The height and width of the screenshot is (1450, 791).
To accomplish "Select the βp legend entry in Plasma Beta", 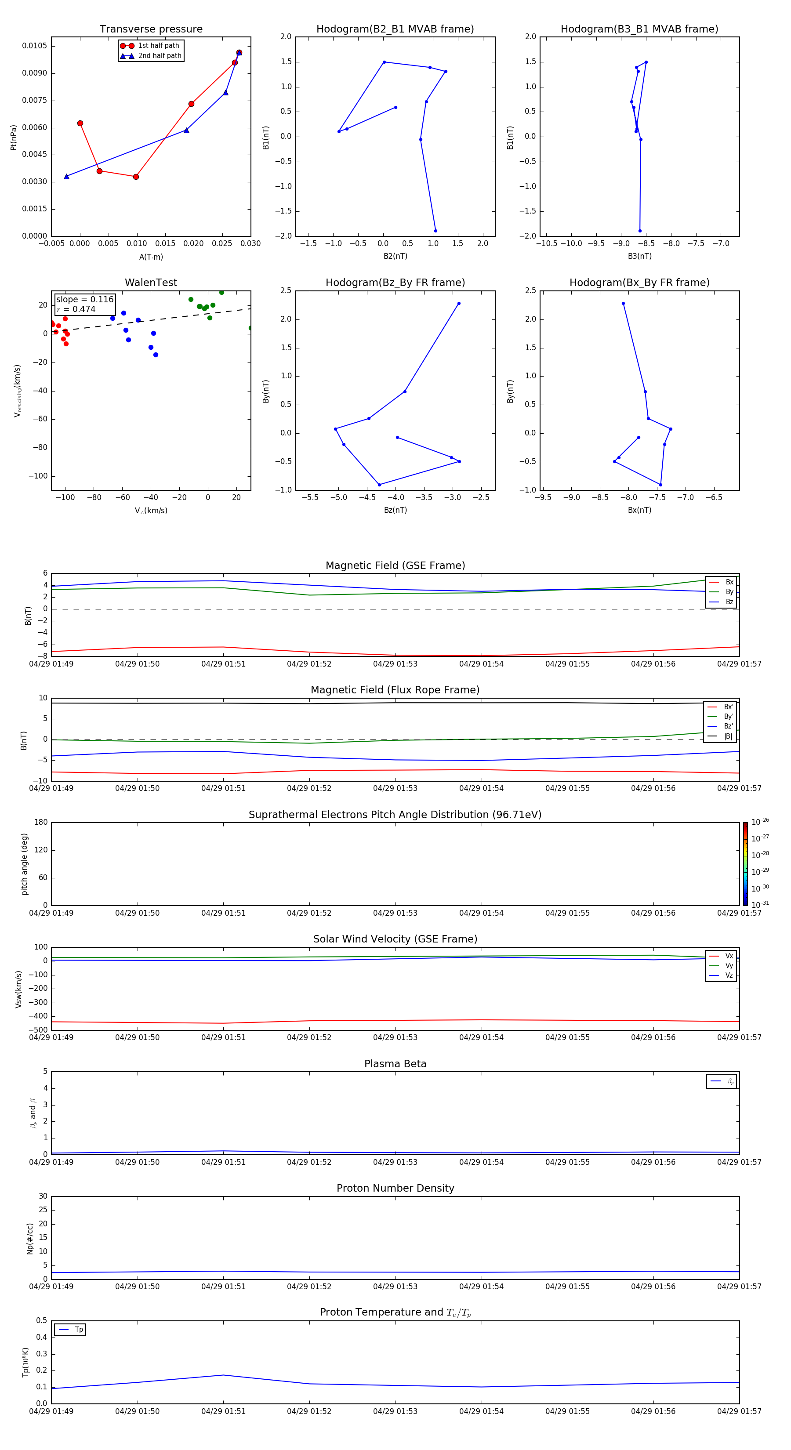I will point(722,1081).
